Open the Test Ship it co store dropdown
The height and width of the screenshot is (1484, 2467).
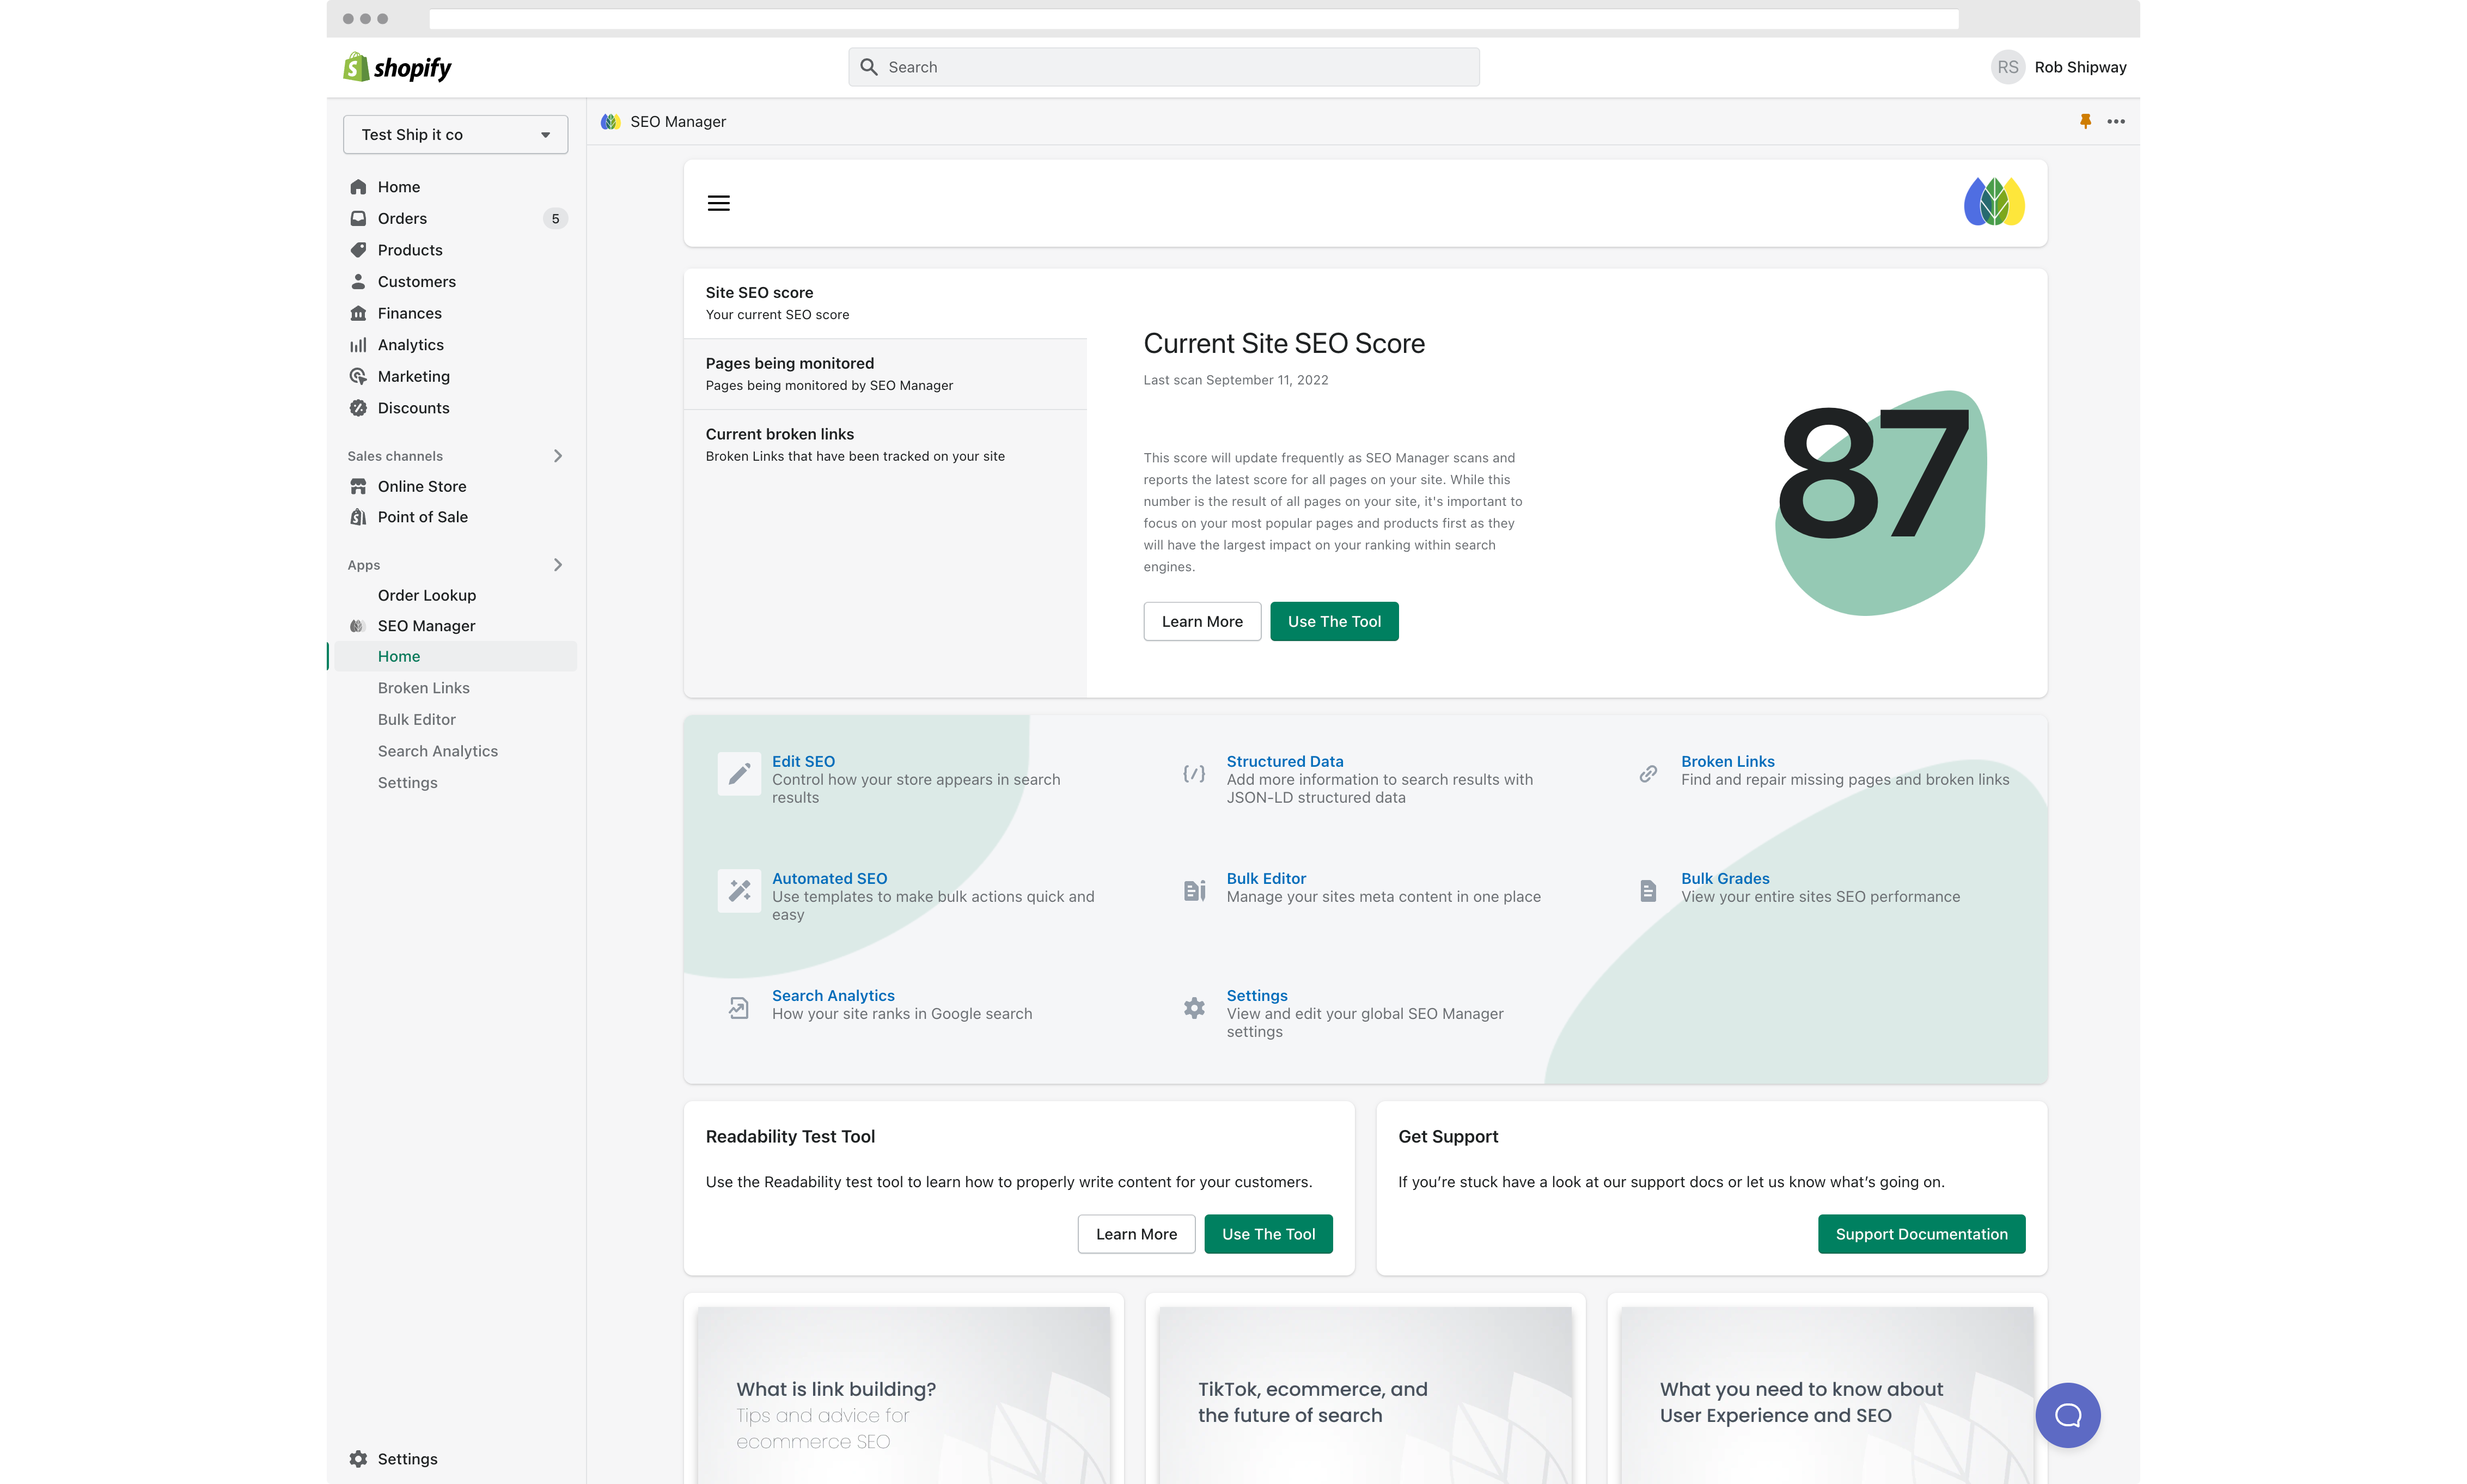coord(455,134)
